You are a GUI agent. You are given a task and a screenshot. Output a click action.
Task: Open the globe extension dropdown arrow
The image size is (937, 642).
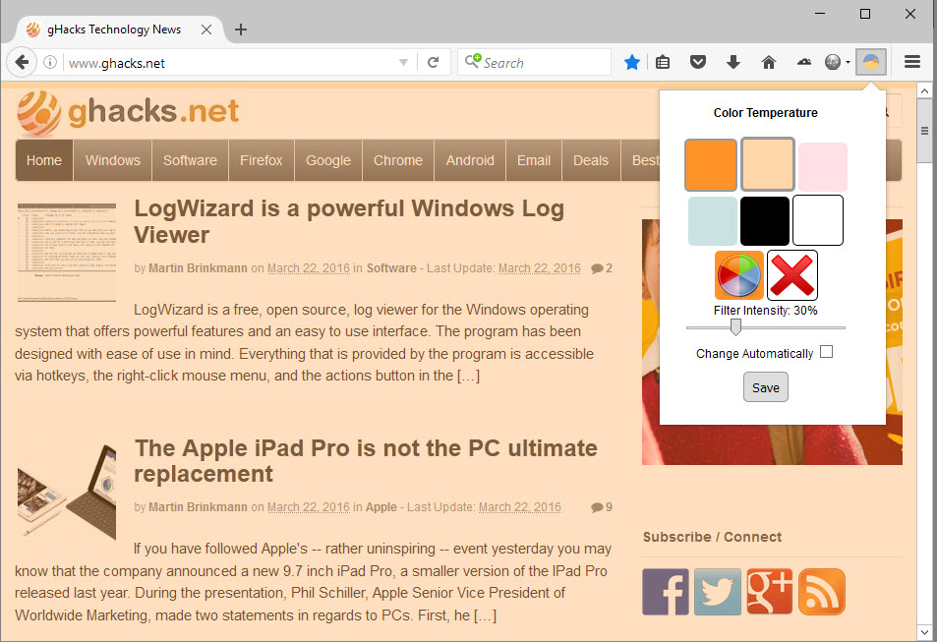(848, 62)
